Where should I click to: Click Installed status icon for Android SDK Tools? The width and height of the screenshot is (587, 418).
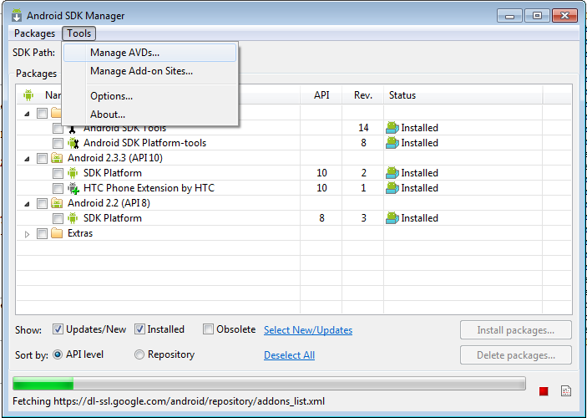coord(392,128)
